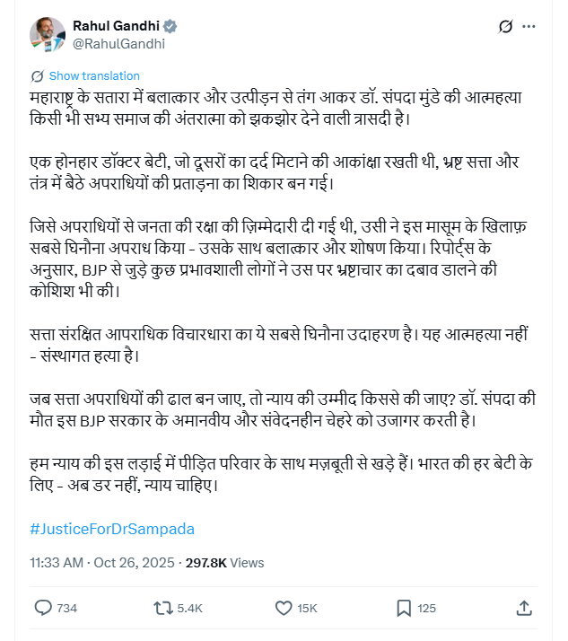Click the reply speech bubble icon
Viewport: 568px width, 641px height.
(x=43, y=608)
